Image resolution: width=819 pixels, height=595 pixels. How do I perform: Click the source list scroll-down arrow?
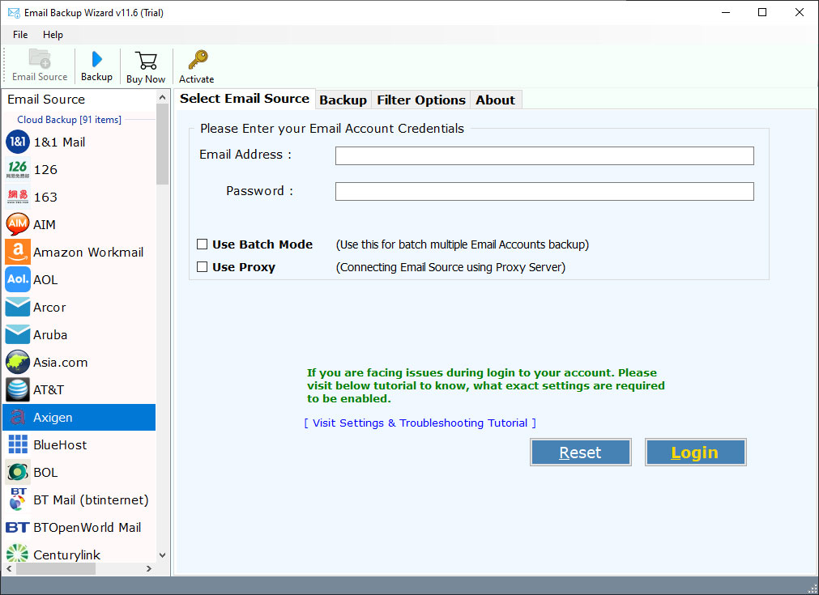[x=163, y=555]
